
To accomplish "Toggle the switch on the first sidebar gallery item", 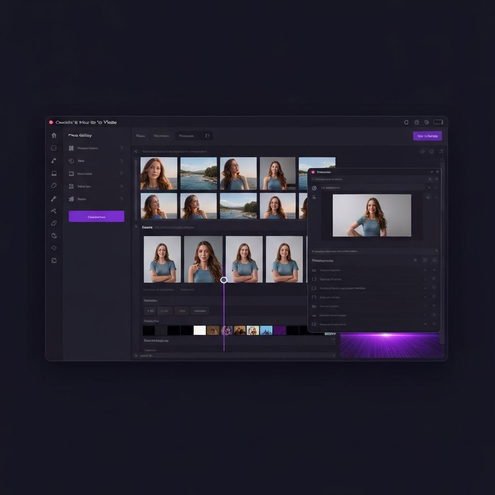I will 122,148.
